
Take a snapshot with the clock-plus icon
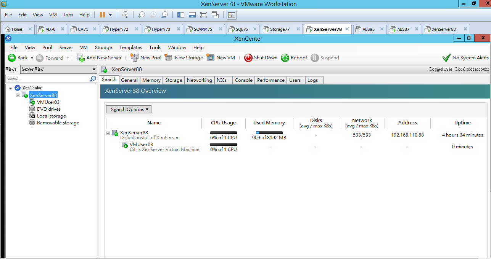(142, 15)
